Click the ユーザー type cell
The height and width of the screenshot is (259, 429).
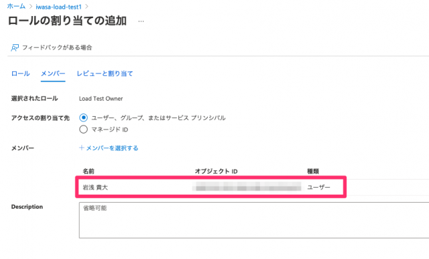(319, 187)
